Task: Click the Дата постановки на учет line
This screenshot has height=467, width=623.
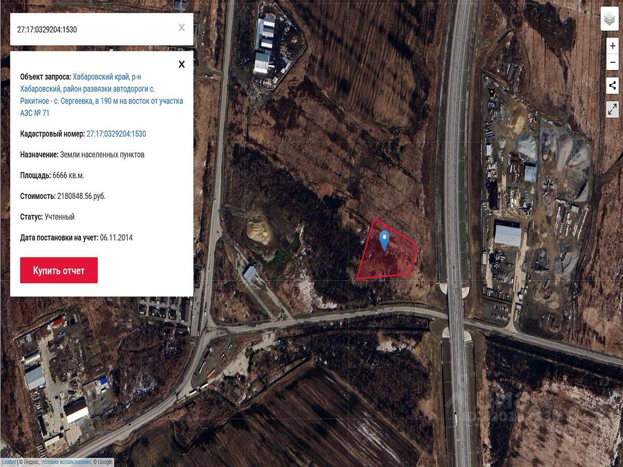Action: click(x=76, y=238)
